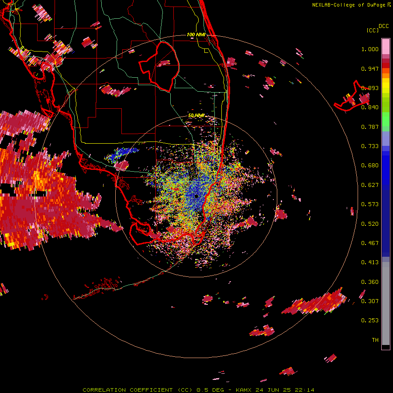Select the 0.467 scale value
This screenshot has width=393, height=393.
pos(370,243)
